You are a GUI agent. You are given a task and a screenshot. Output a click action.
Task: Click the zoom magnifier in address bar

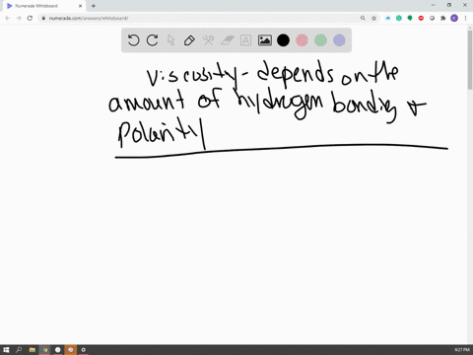pos(363,18)
